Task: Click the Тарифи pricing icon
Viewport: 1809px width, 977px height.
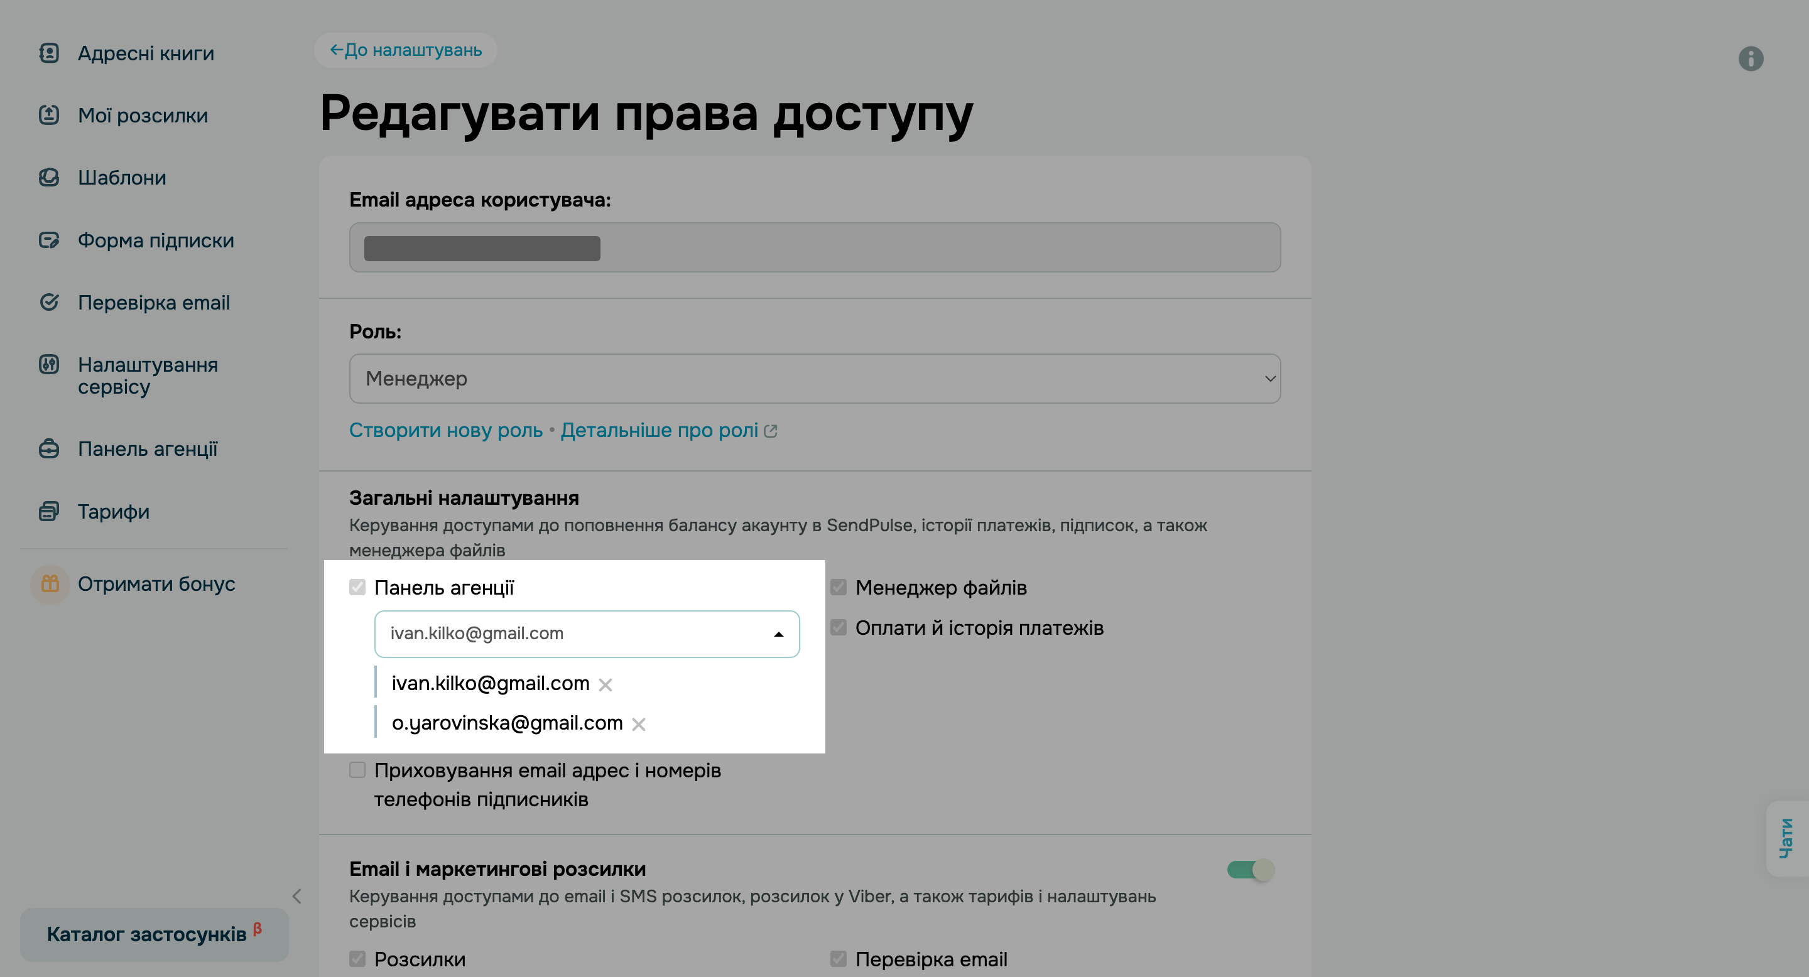Action: (49, 511)
